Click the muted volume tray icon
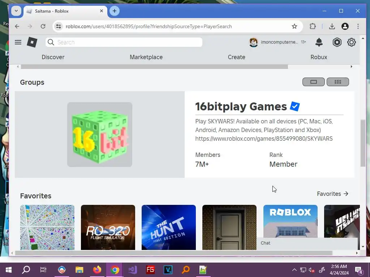This screenshot has height=277, width=370. point(311,270)
